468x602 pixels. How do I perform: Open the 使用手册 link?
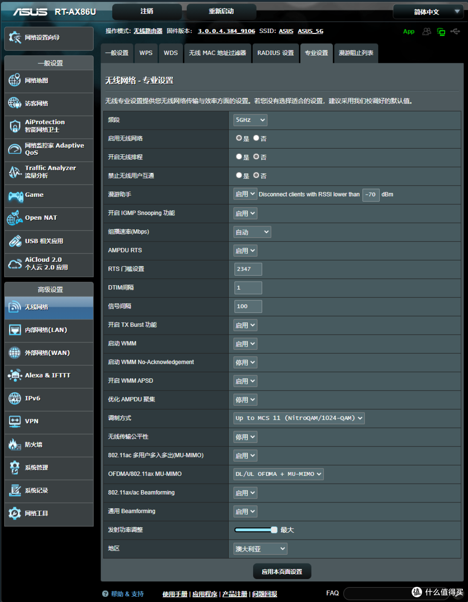[175, 594]
